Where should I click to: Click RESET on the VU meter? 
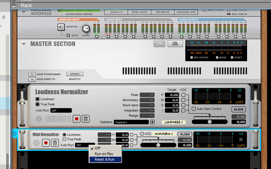click(232, 57)
